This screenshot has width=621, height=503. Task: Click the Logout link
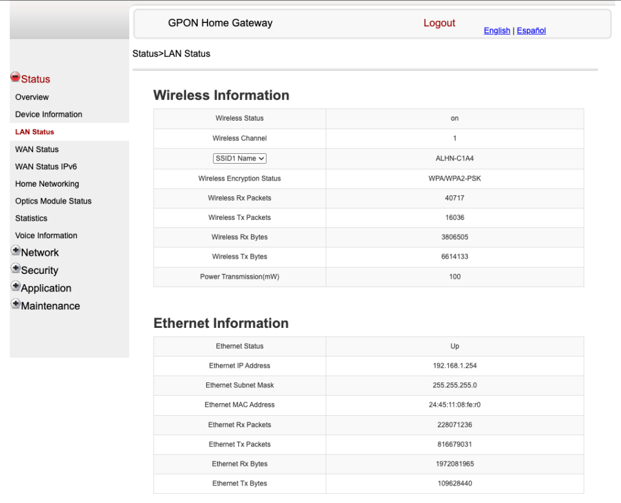pyautogui.click(x=439, y=22)
